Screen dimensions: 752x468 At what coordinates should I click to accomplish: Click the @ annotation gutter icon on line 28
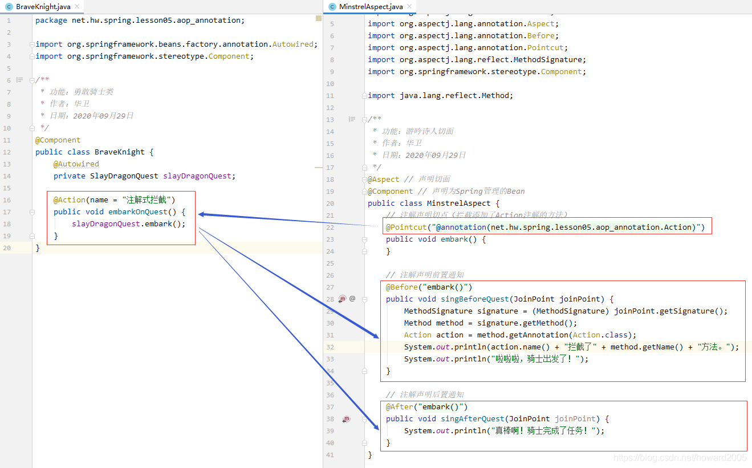[x=352, y=299]
